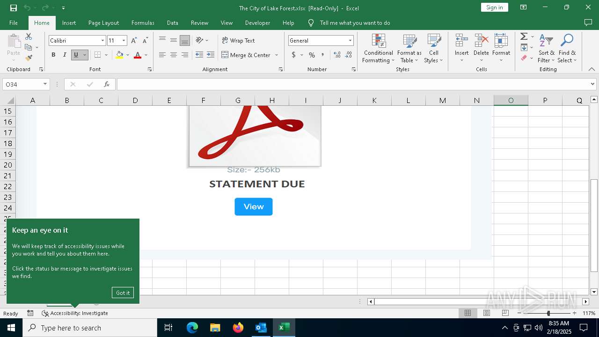Click the zoom slider handle
The image size is (599, 337).
(548, 313)
